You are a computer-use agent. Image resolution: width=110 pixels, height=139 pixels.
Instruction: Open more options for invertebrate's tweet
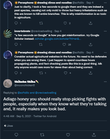(105, 31)
